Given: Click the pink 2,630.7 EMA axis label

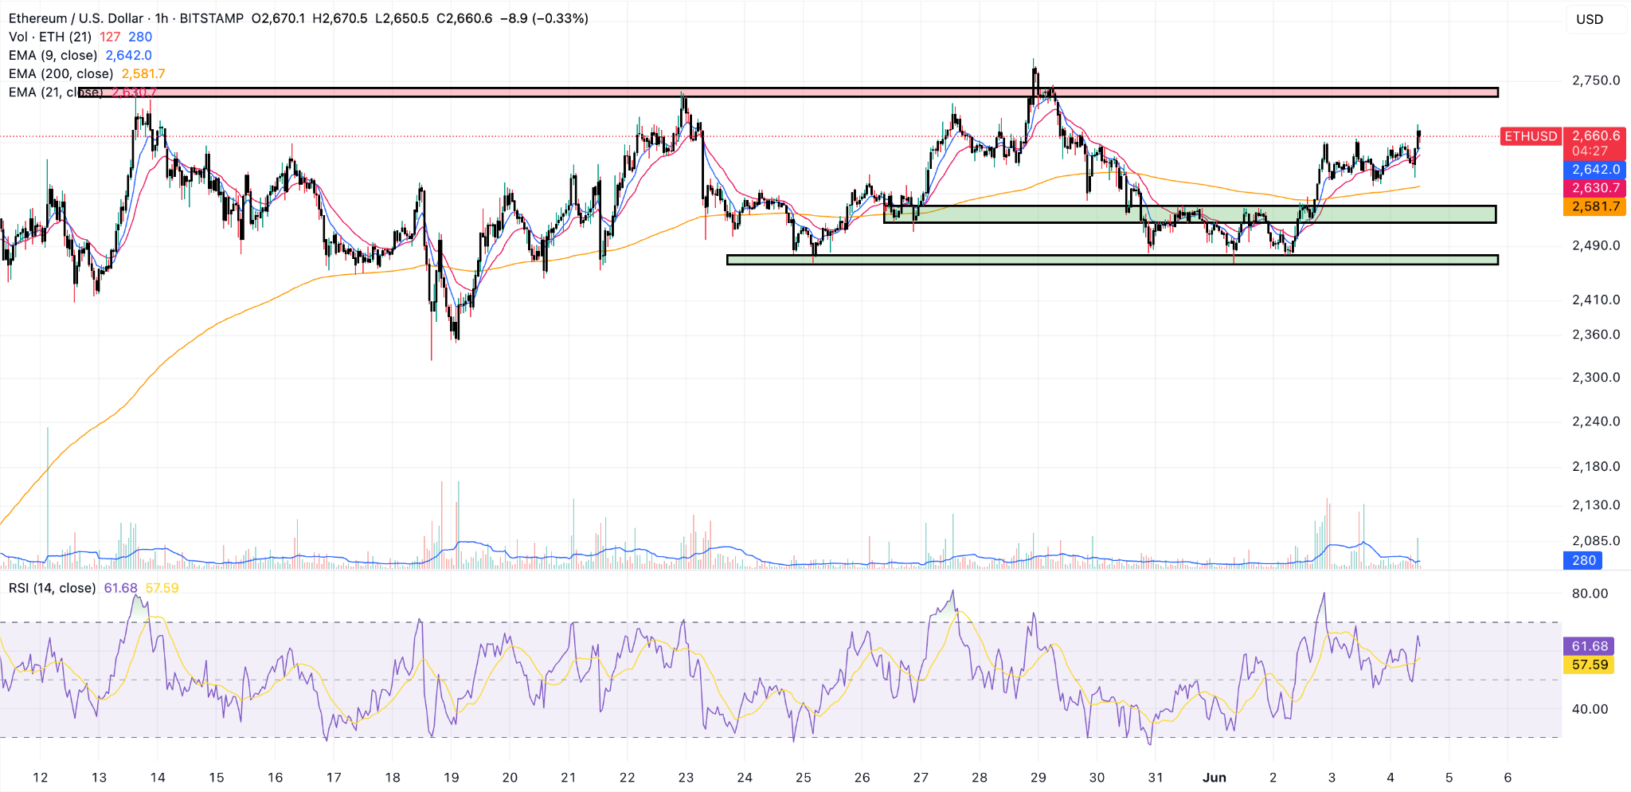Looking at the screenshot, I should pos(1595,188).
